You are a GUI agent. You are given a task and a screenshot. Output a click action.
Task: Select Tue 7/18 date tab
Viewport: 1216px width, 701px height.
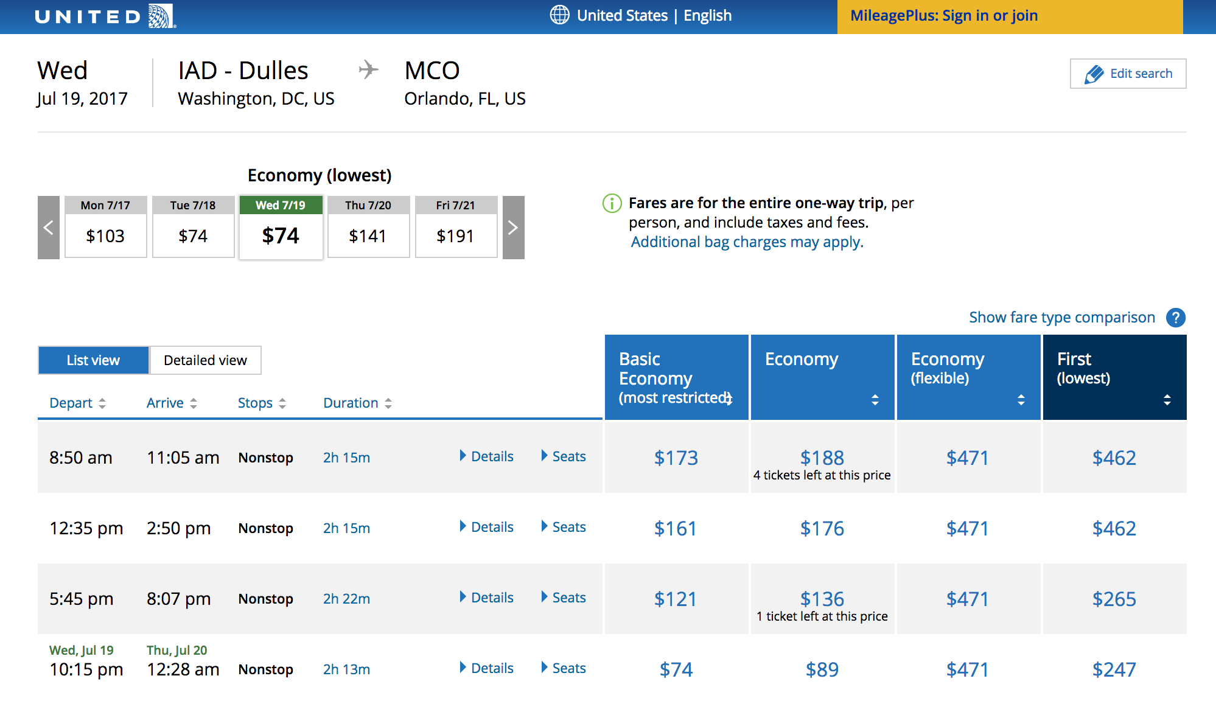coord(193,227)
